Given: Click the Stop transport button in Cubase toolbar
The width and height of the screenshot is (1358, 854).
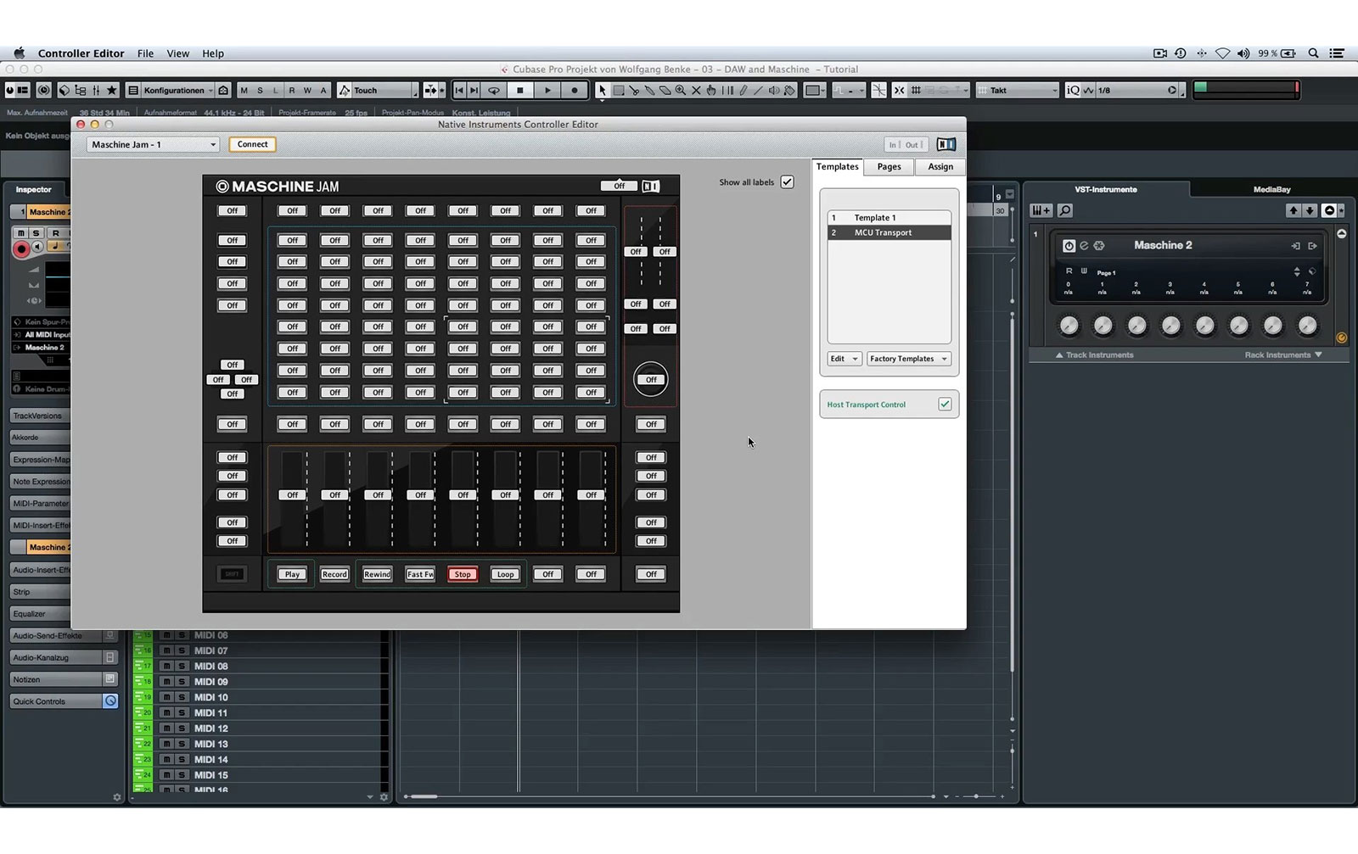Looking at the screenshot, I should (520, 90).
